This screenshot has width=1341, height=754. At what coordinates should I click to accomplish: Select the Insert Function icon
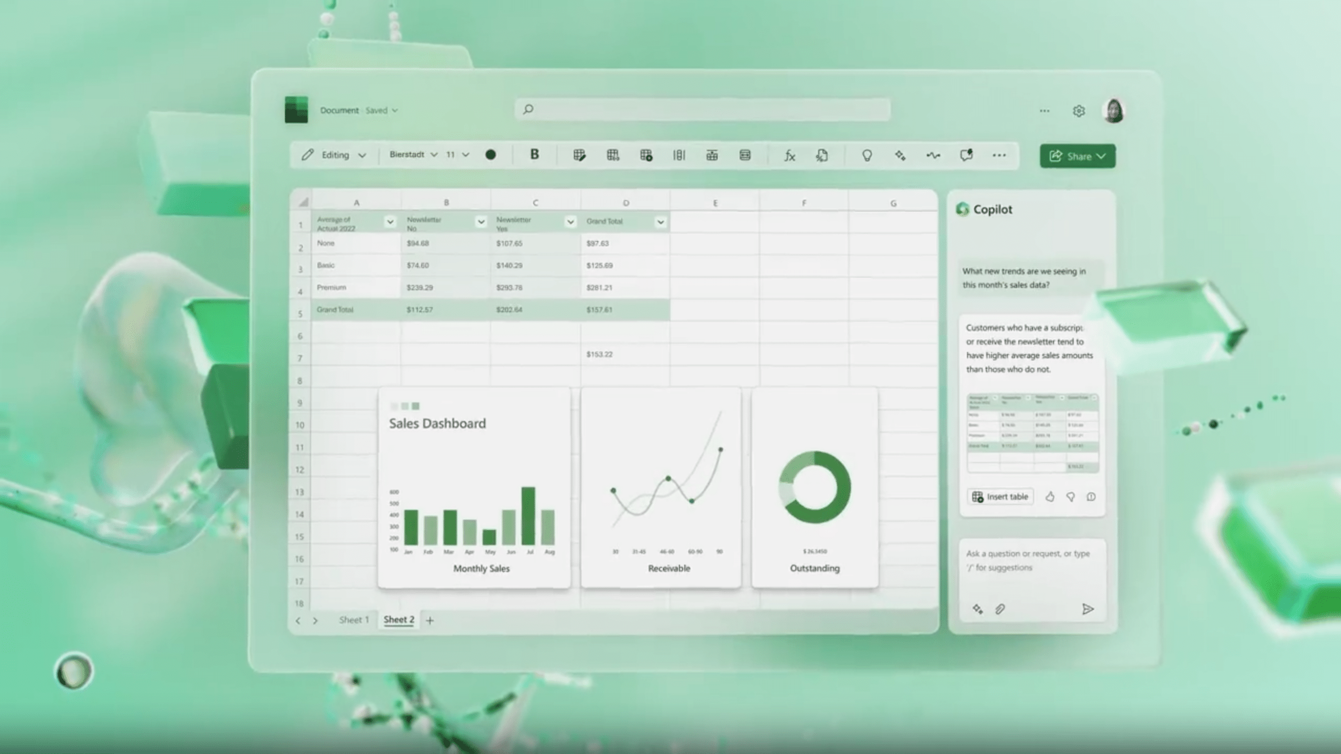789,154
